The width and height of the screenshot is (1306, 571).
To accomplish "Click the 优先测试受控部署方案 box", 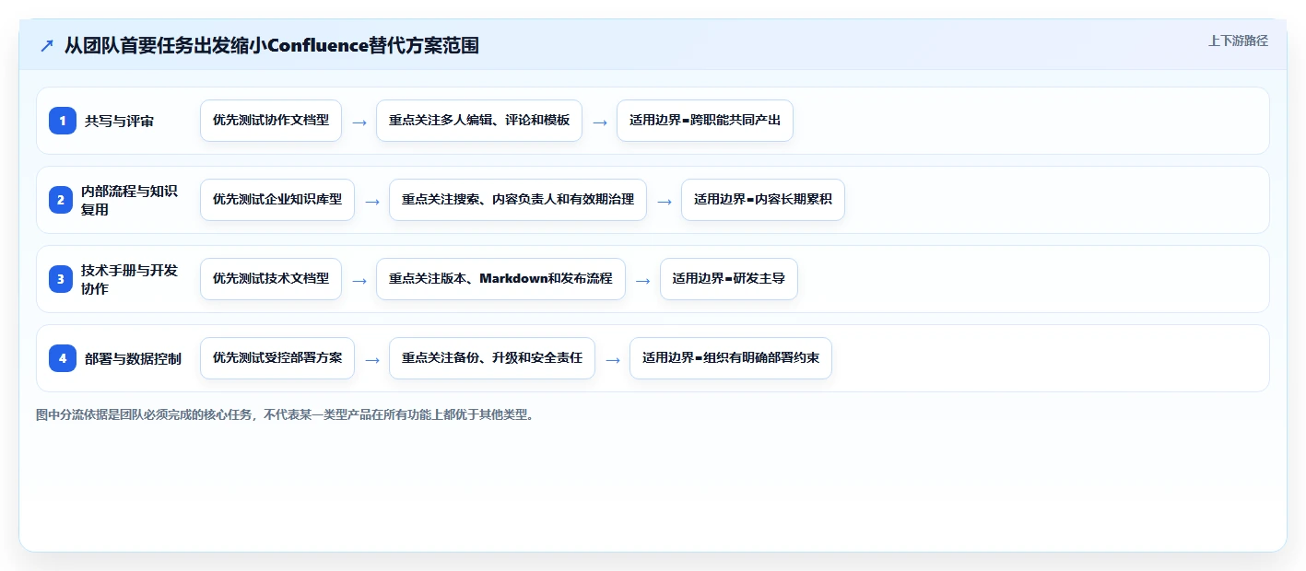I will tap(277, 358).
